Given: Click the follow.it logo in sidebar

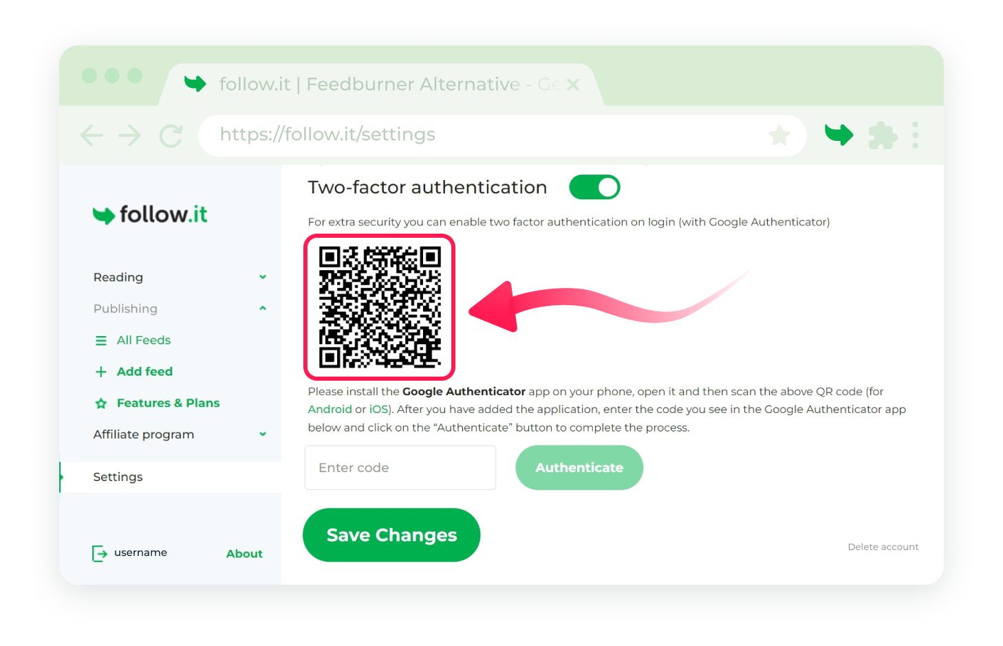Looking at the screenshot, I should pos(150,214).
